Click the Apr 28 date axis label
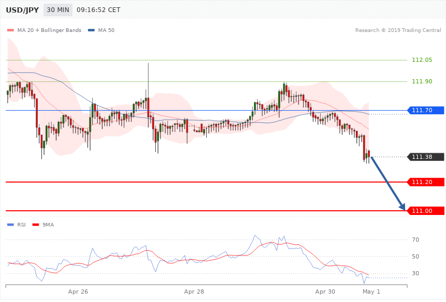Screen dimensions: 446x302 pos(194,292)
